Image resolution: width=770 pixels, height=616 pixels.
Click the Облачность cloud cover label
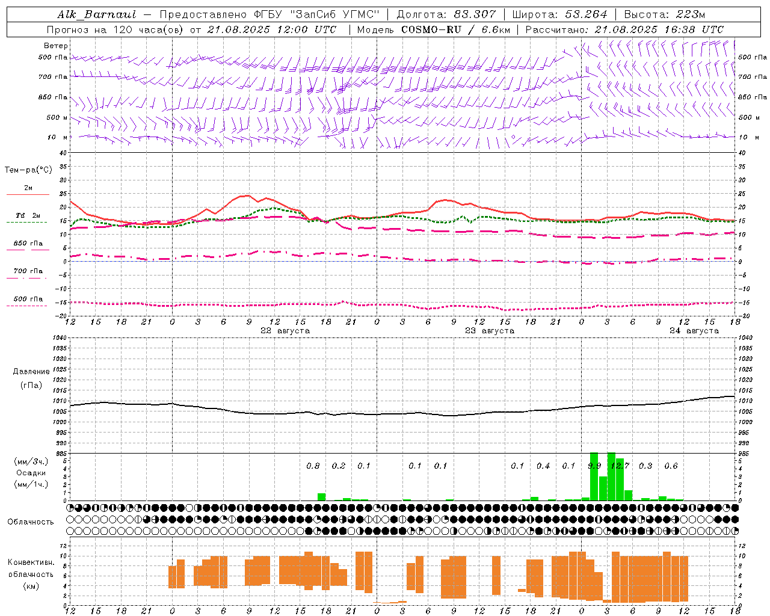pyautogui.click(x=31, y=522)
